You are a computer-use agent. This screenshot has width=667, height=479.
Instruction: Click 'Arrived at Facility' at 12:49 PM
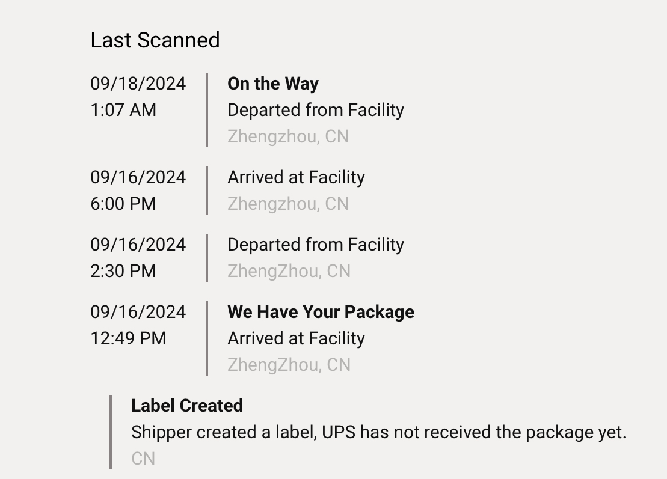pos(296,338)
